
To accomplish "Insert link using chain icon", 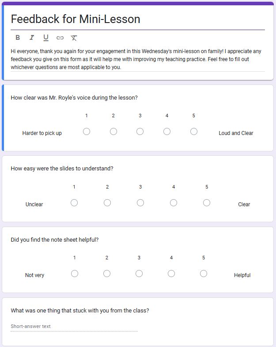I will tap(60, 38).
